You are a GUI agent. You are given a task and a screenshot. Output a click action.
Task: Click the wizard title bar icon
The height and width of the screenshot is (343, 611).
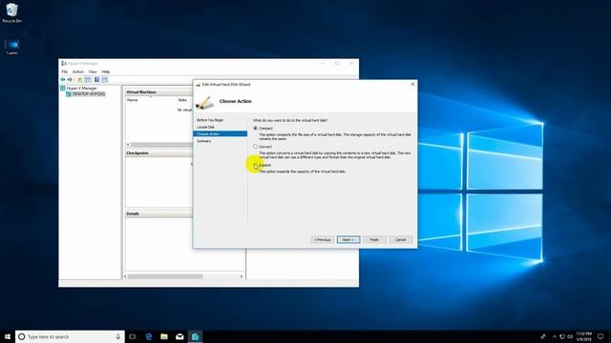(198, 85)
